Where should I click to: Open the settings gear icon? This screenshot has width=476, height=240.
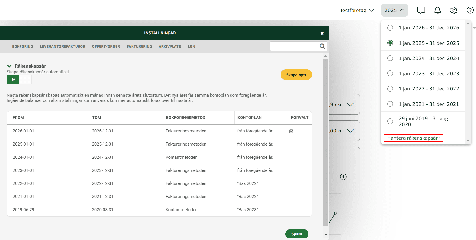454,10
